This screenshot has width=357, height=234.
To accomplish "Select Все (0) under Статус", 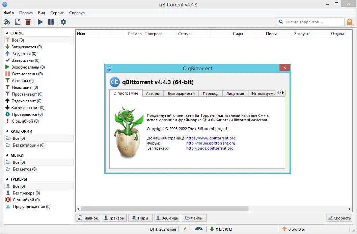I will 39,40.
